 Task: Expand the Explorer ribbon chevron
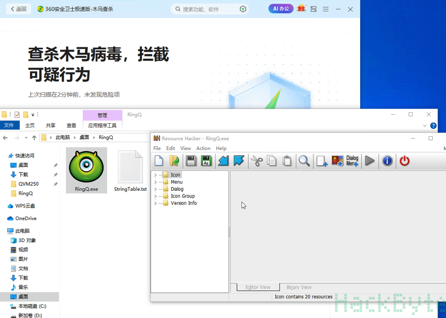click(425, 126)
